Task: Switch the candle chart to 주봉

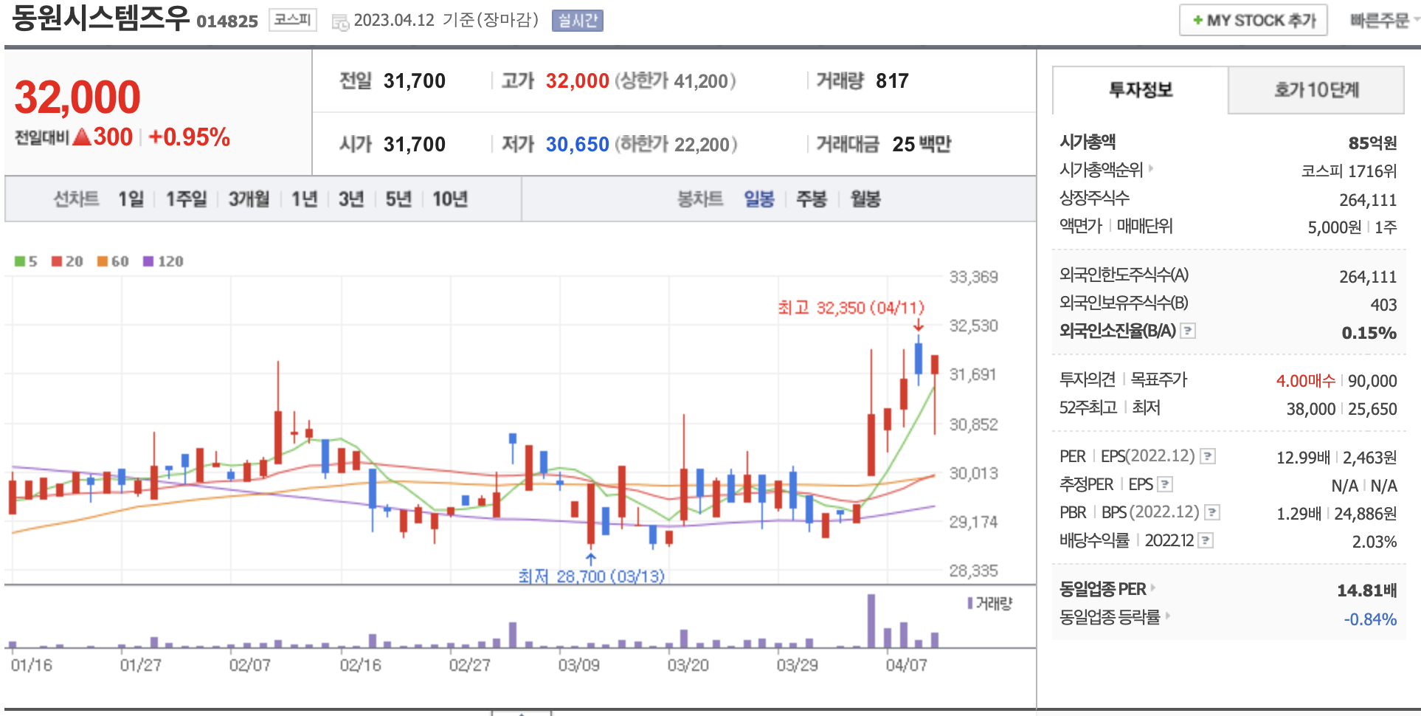Action: [x=811, y=199]
